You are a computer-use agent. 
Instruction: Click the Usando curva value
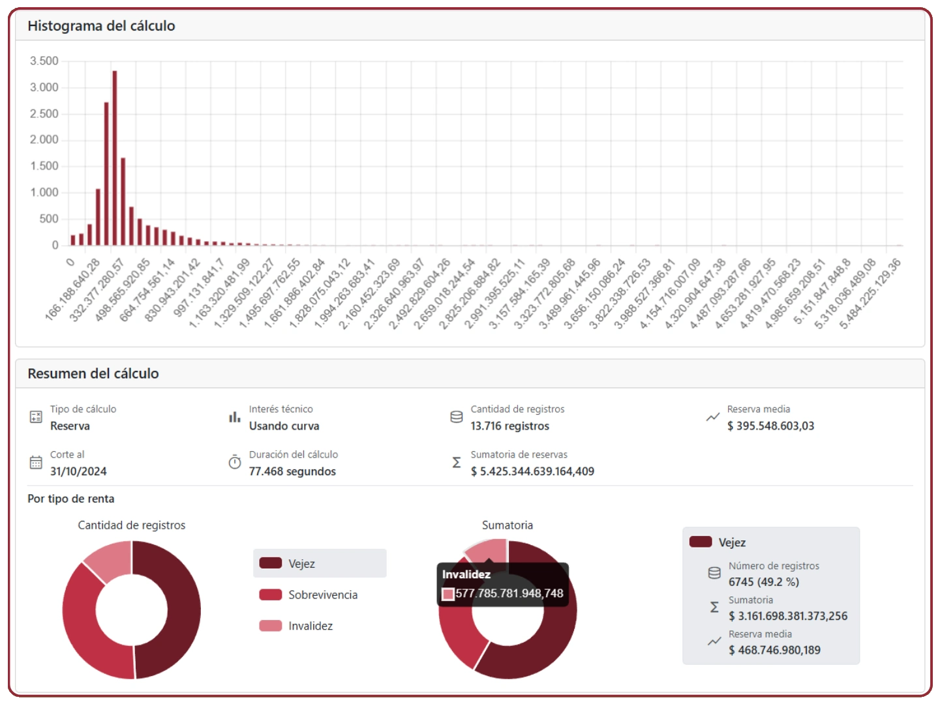tap(284, 426)
